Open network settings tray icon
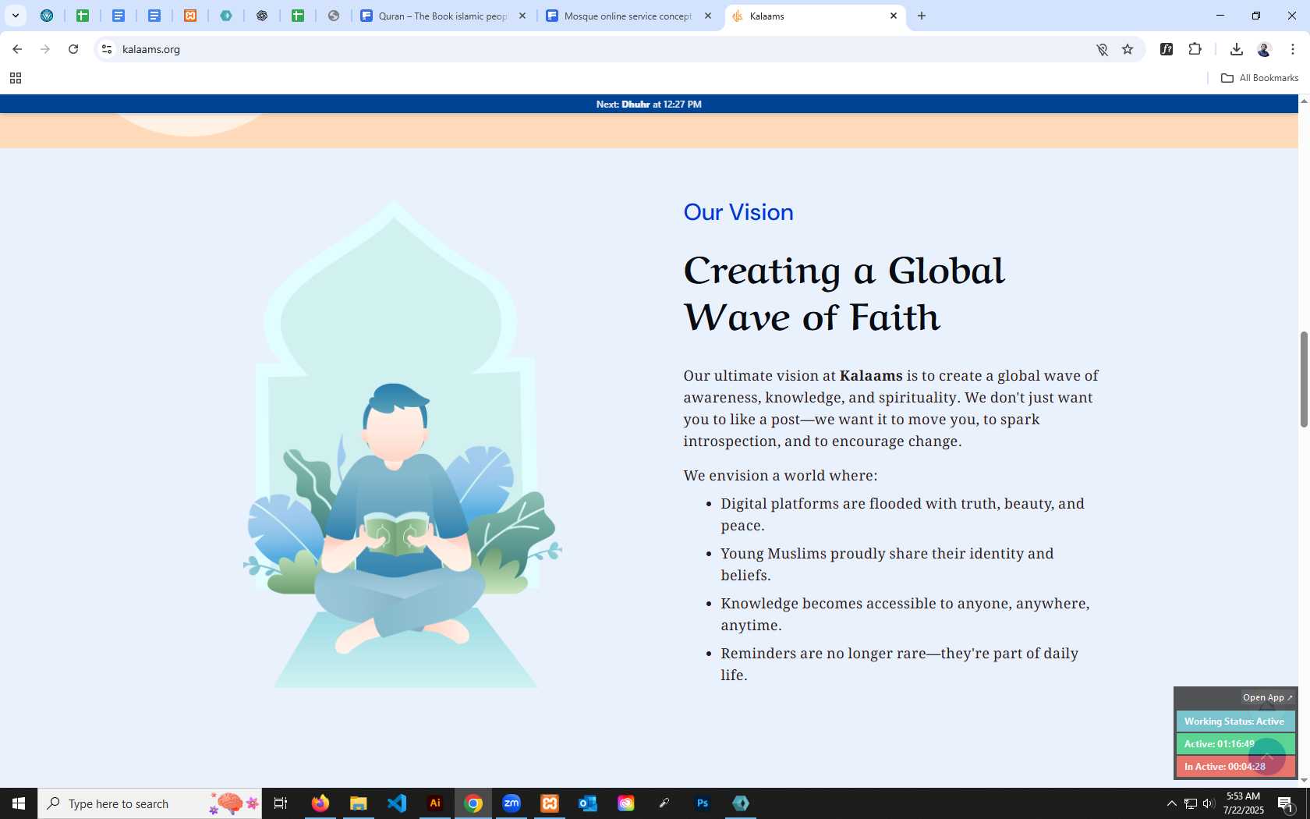This screenshot has height=819, width=1310. pyautogui.click(x=1191, y=803)
